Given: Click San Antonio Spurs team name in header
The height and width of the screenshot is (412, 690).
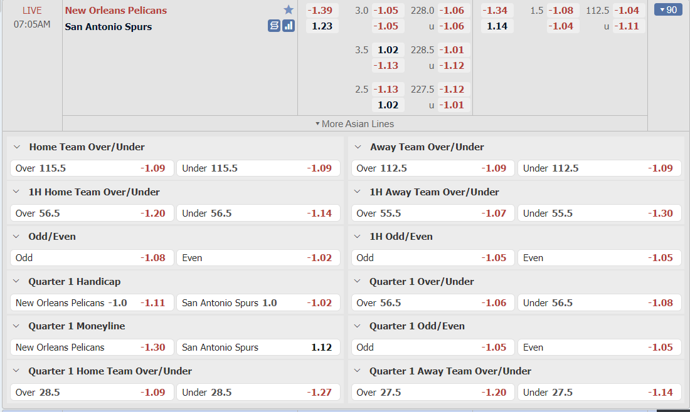Looking at the screenshot, I should coord(109,26).
